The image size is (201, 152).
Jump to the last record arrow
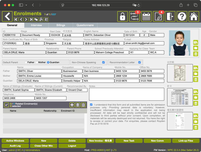pyautogui.click(x=31, y=19)
